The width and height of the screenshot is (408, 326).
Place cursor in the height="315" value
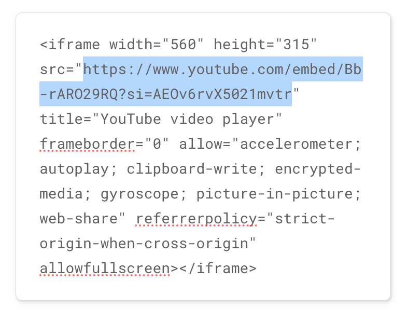point(296,45)
